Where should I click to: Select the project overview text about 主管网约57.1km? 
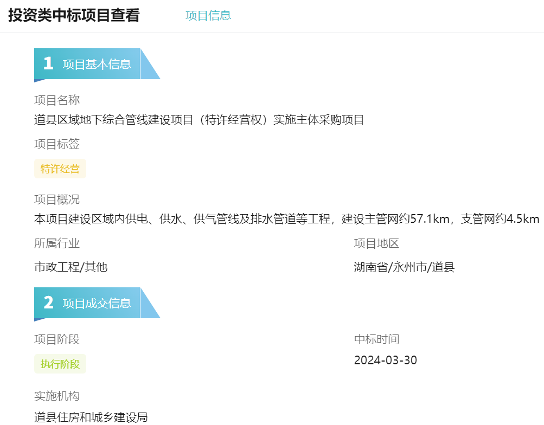pyautogui.click(x=287, y=219)
